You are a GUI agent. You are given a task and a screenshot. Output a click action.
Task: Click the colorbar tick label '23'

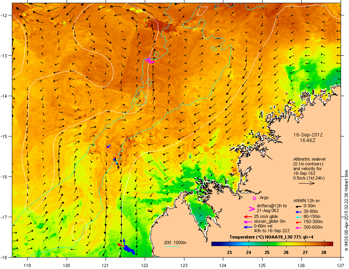[229, 252]
